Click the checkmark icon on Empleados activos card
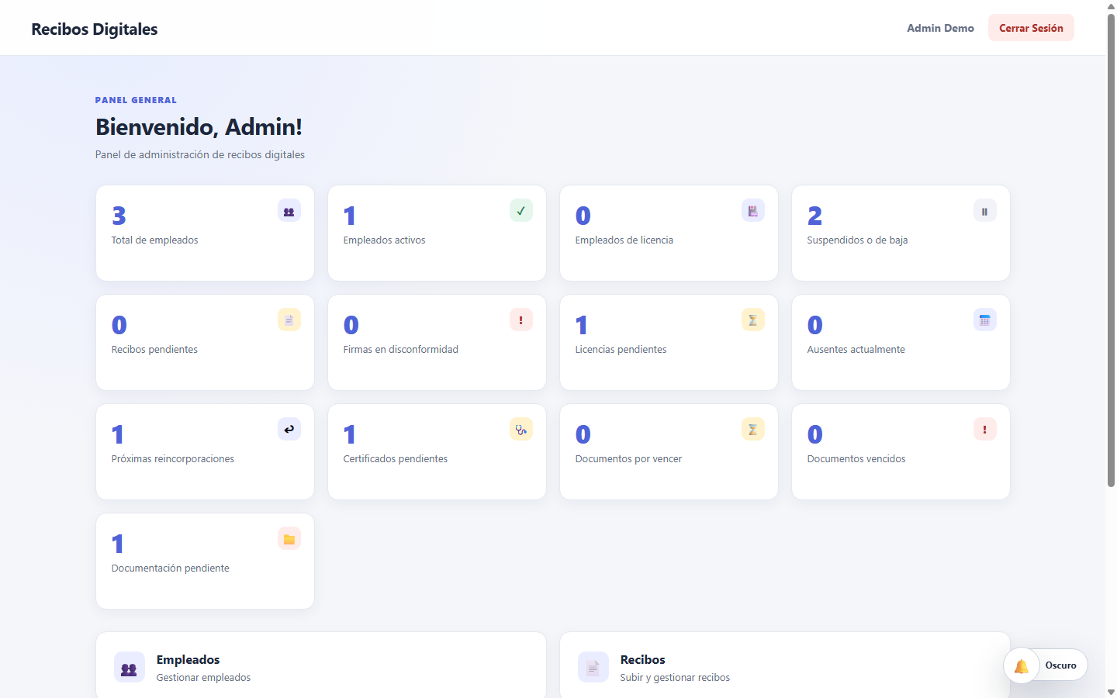 521,211
